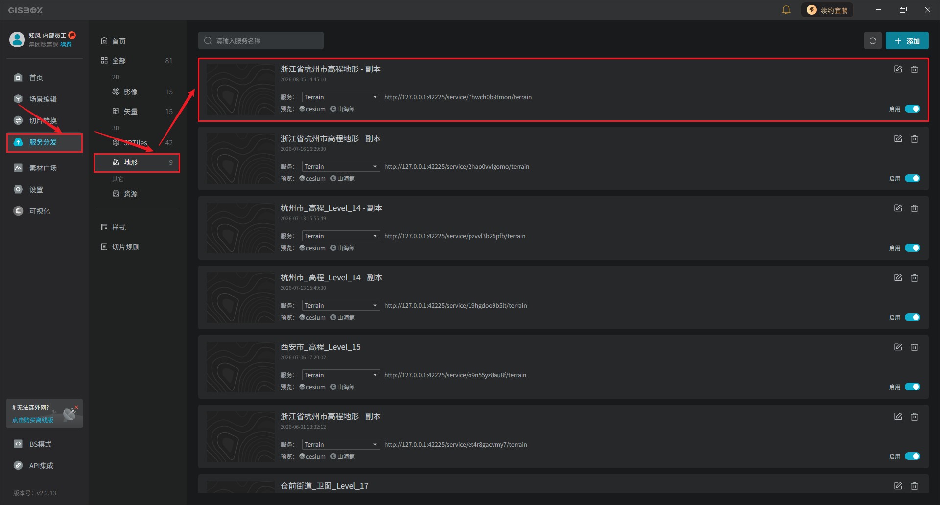Switch to BS模式
Screen dimensions: 940x505
44,444
